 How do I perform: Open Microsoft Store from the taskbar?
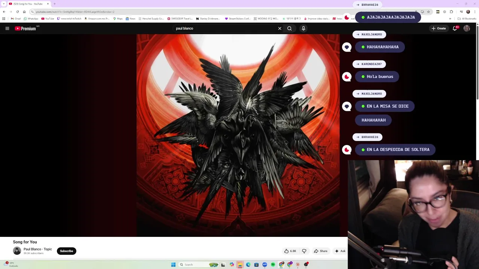pyautogui.click(x=256, y=265)
